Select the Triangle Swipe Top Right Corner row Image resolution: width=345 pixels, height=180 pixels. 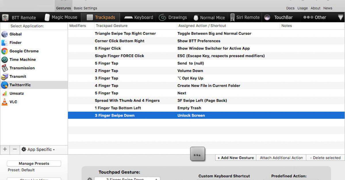[x=206, y=34]
